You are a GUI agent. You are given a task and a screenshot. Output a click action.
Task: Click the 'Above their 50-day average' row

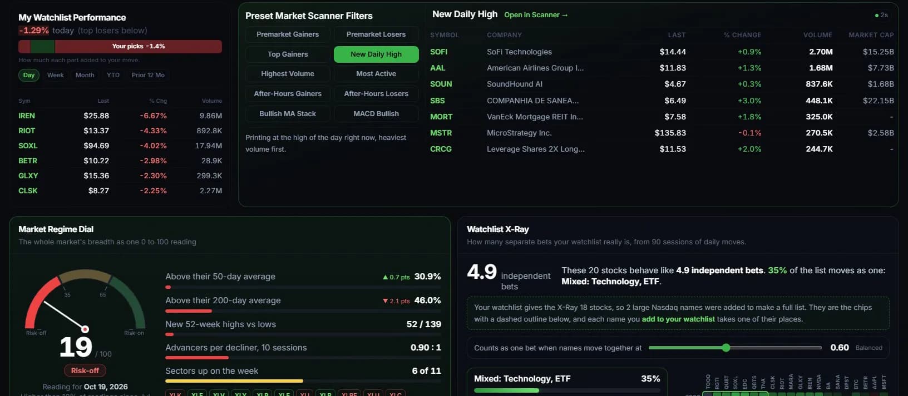click(x=303, y=279)
